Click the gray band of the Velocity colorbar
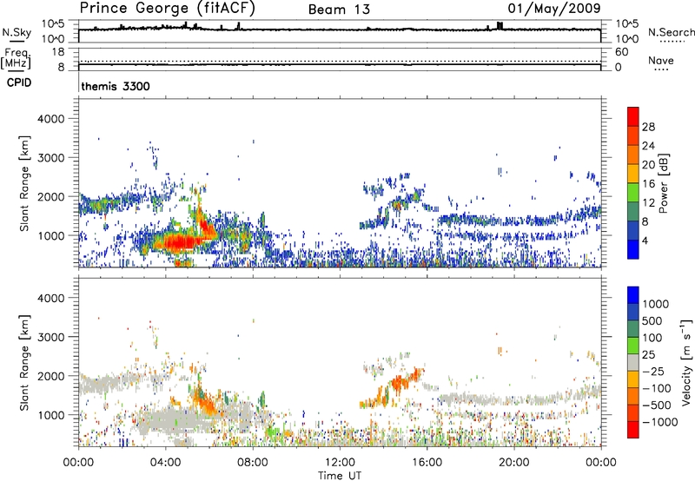 pyautogui.click(x=633, y=363)
